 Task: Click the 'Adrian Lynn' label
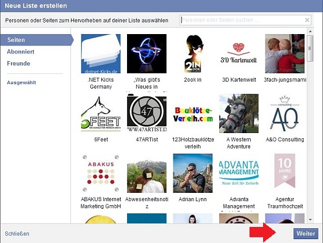click(193, 199)
